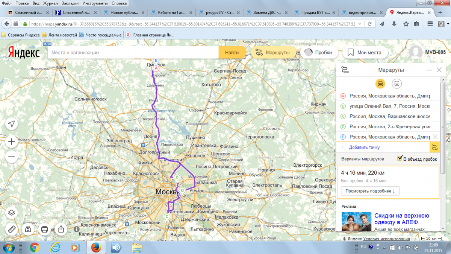Print the map using printer icon

(x=45, y=229)
